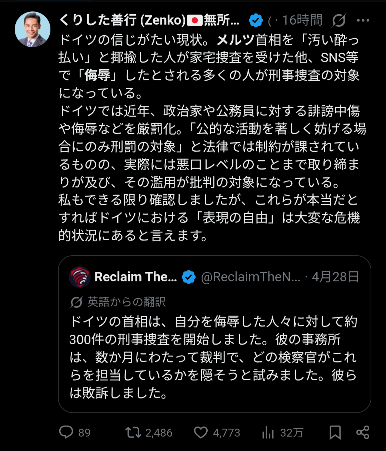Toggle the repost arrows icon
The width and height of the screenshot is (386, 451).
(133, 432)
